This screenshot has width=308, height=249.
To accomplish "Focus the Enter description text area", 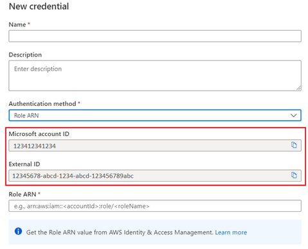I will coord(155,76).
